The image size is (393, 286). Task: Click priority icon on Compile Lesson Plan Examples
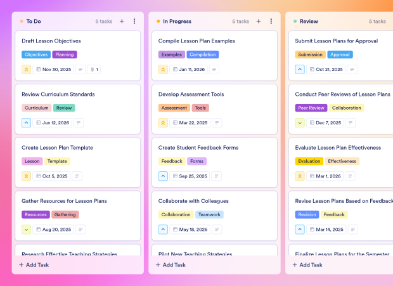[163, 69]
